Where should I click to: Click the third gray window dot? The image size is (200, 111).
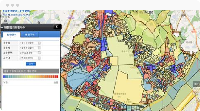pyautogui.click(x=18, y=5)
